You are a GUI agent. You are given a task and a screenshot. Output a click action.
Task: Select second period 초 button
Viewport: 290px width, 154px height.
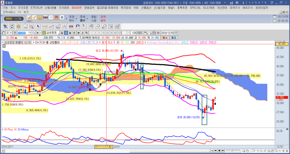pyautogui.click(x=82, y=33)
